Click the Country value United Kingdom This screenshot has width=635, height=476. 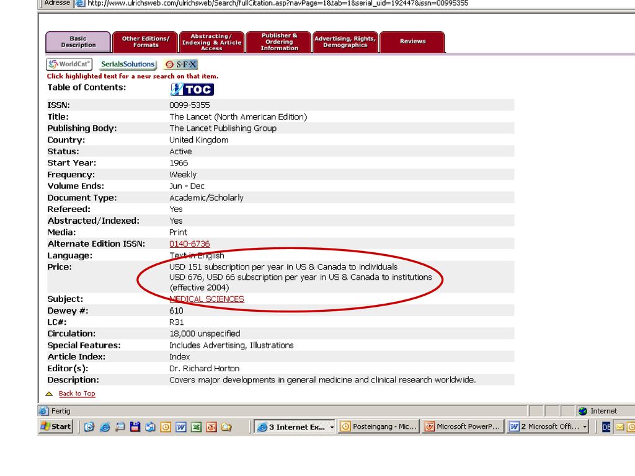(199, 140)
